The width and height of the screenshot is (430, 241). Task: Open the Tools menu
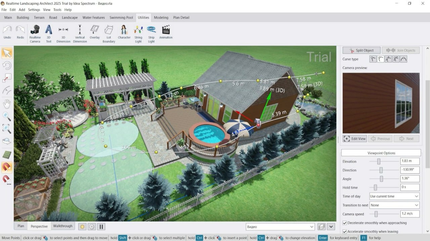(x=57, y=10)
